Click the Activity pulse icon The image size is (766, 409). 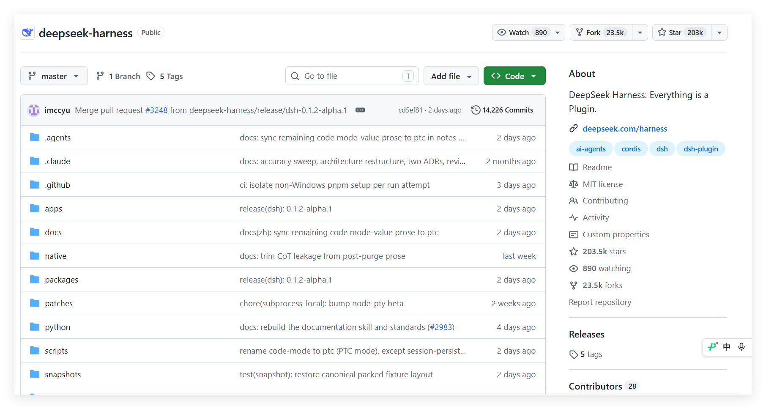pyautogui.click(x=574, y=218)
